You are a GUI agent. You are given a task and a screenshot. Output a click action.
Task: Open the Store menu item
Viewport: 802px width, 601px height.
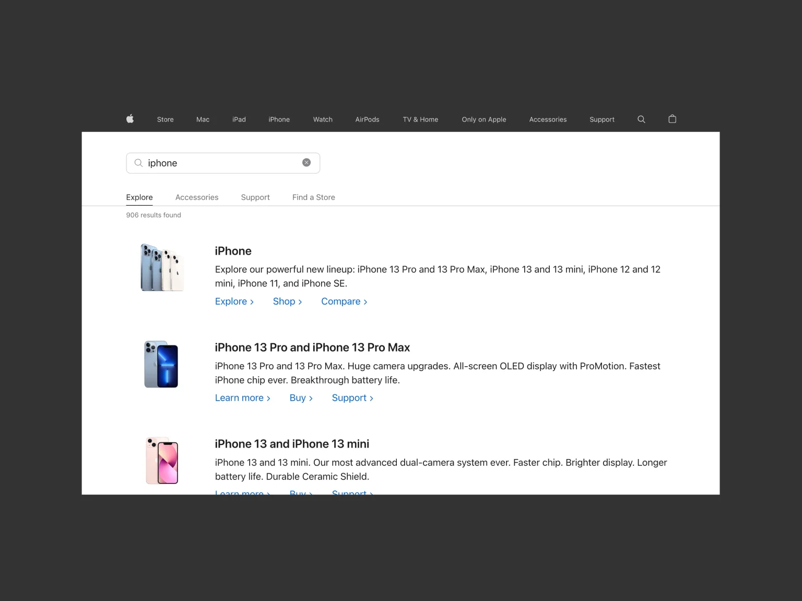[x=166, y=119]
